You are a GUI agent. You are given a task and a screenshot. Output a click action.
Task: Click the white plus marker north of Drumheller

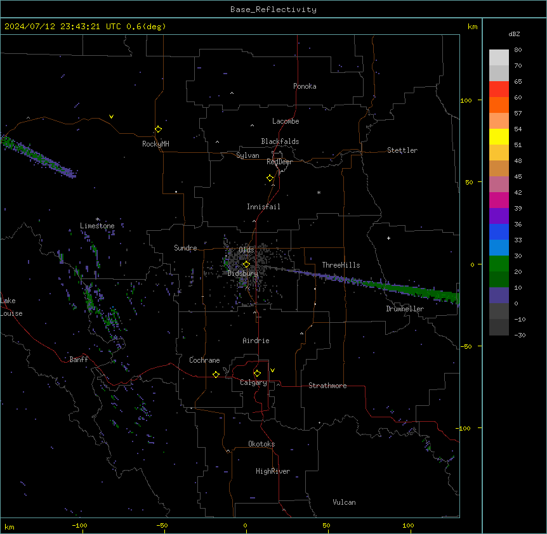[388, 238]
